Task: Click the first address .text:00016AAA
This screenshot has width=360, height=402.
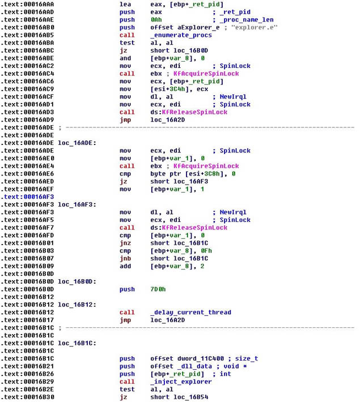Action: pos(28,4)
